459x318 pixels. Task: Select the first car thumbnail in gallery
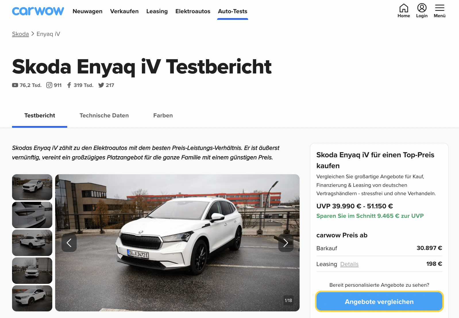tap(32, 187)
